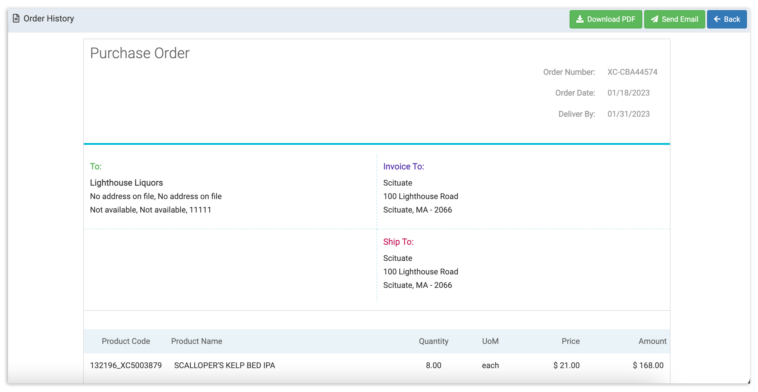Click the Order History title text
The height and width of the screenshot is (392, 758).
point(48,19)
